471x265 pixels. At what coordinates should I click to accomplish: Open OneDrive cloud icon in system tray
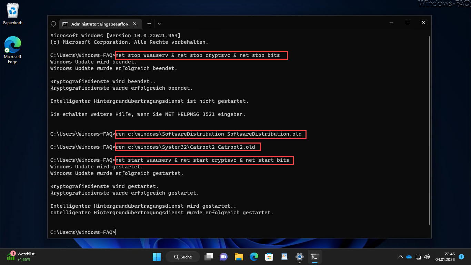click(x=409, y=257)
